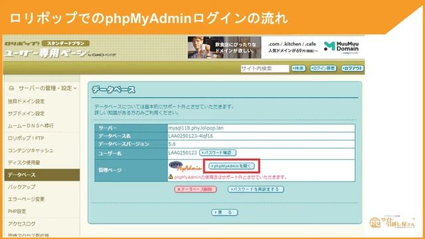Click server value mysql118.phy.lolipop.lan
Screen dimensions: 425x239
click(196, 128)
